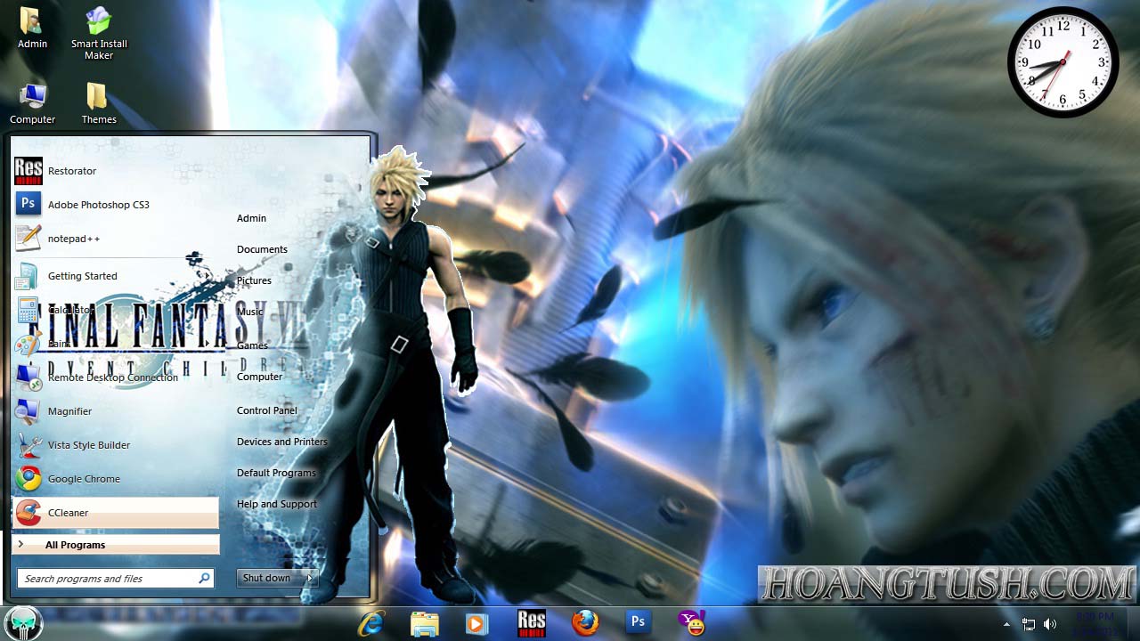This screenshot has height=641, width=1140.
Task: Open the Smart Install Maker desktop icon
Action: point(98,25)
